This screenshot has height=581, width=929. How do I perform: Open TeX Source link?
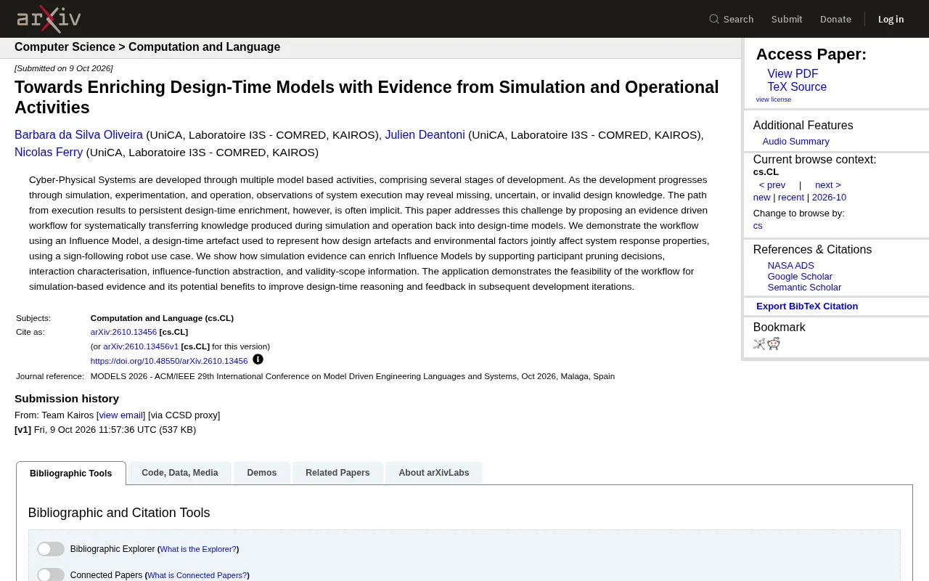pyautogui.click(x=797, y=87)
